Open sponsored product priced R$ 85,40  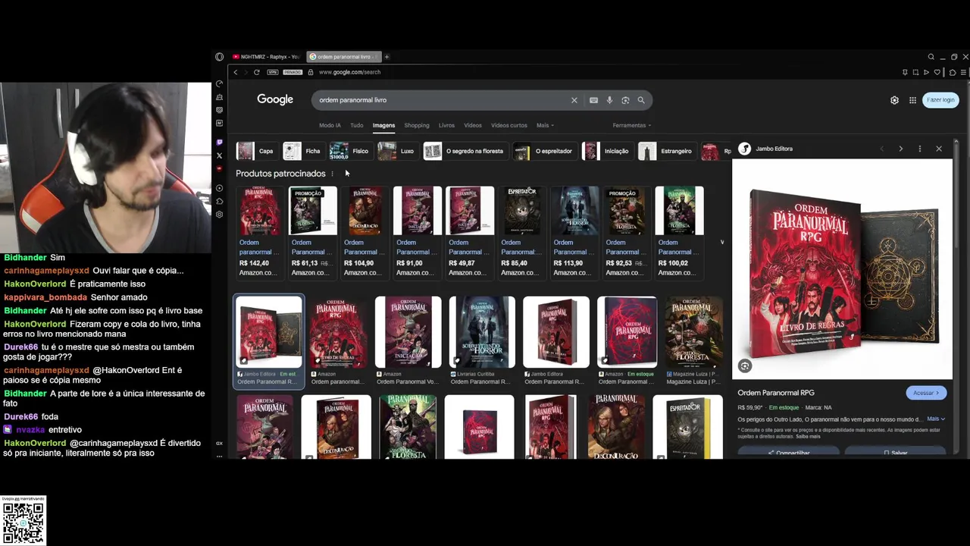click(x=521, y=232)
